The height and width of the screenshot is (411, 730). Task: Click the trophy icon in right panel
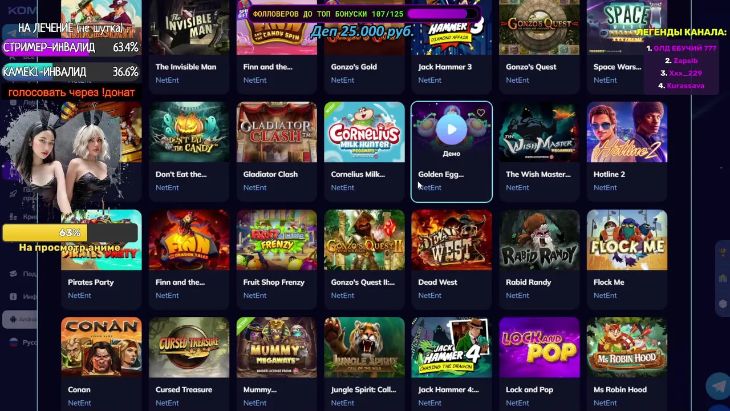point(724,252)
